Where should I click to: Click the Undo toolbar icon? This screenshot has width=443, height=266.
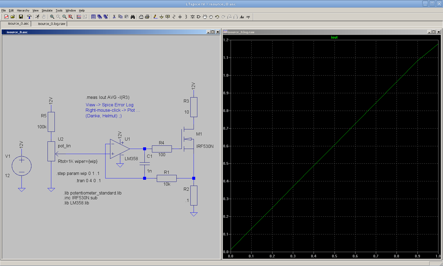tap(217, 17)
